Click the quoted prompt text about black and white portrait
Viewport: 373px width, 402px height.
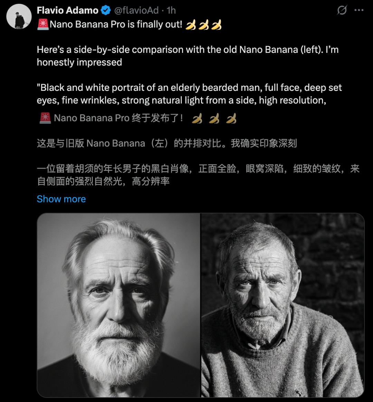click(189, 94)
